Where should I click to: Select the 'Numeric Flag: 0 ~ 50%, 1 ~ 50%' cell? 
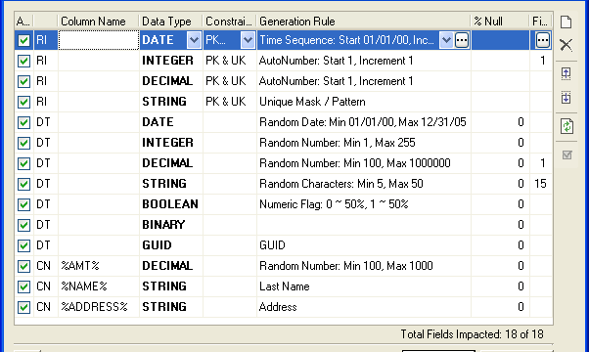[x=364, y=204]
